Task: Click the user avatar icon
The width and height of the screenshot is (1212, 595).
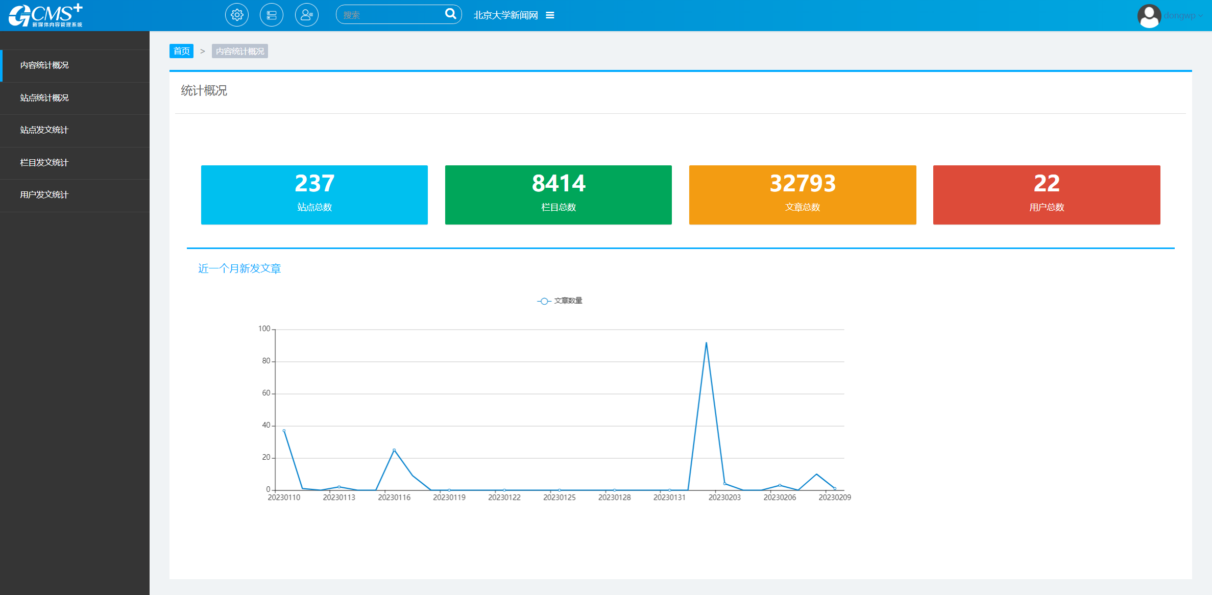Action: [1149, 16]
